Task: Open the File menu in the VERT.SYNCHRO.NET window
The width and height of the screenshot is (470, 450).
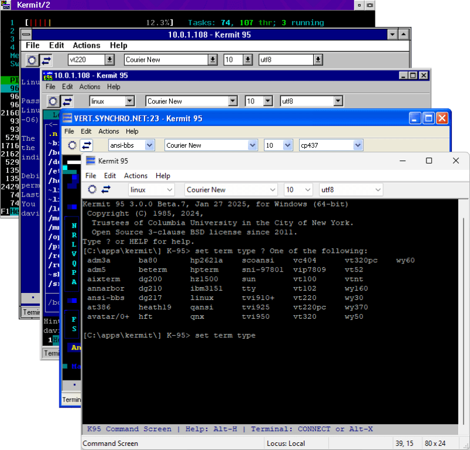Action: [69, 131]
